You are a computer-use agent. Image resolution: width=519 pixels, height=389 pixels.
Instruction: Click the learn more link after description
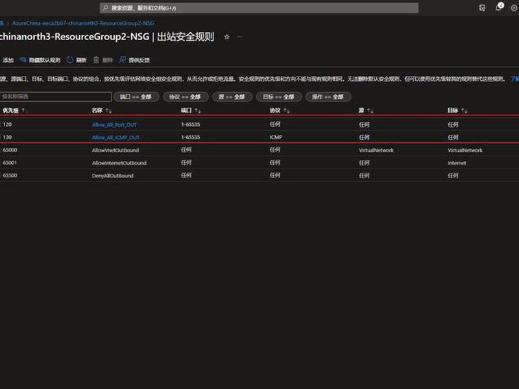(514, 78)
